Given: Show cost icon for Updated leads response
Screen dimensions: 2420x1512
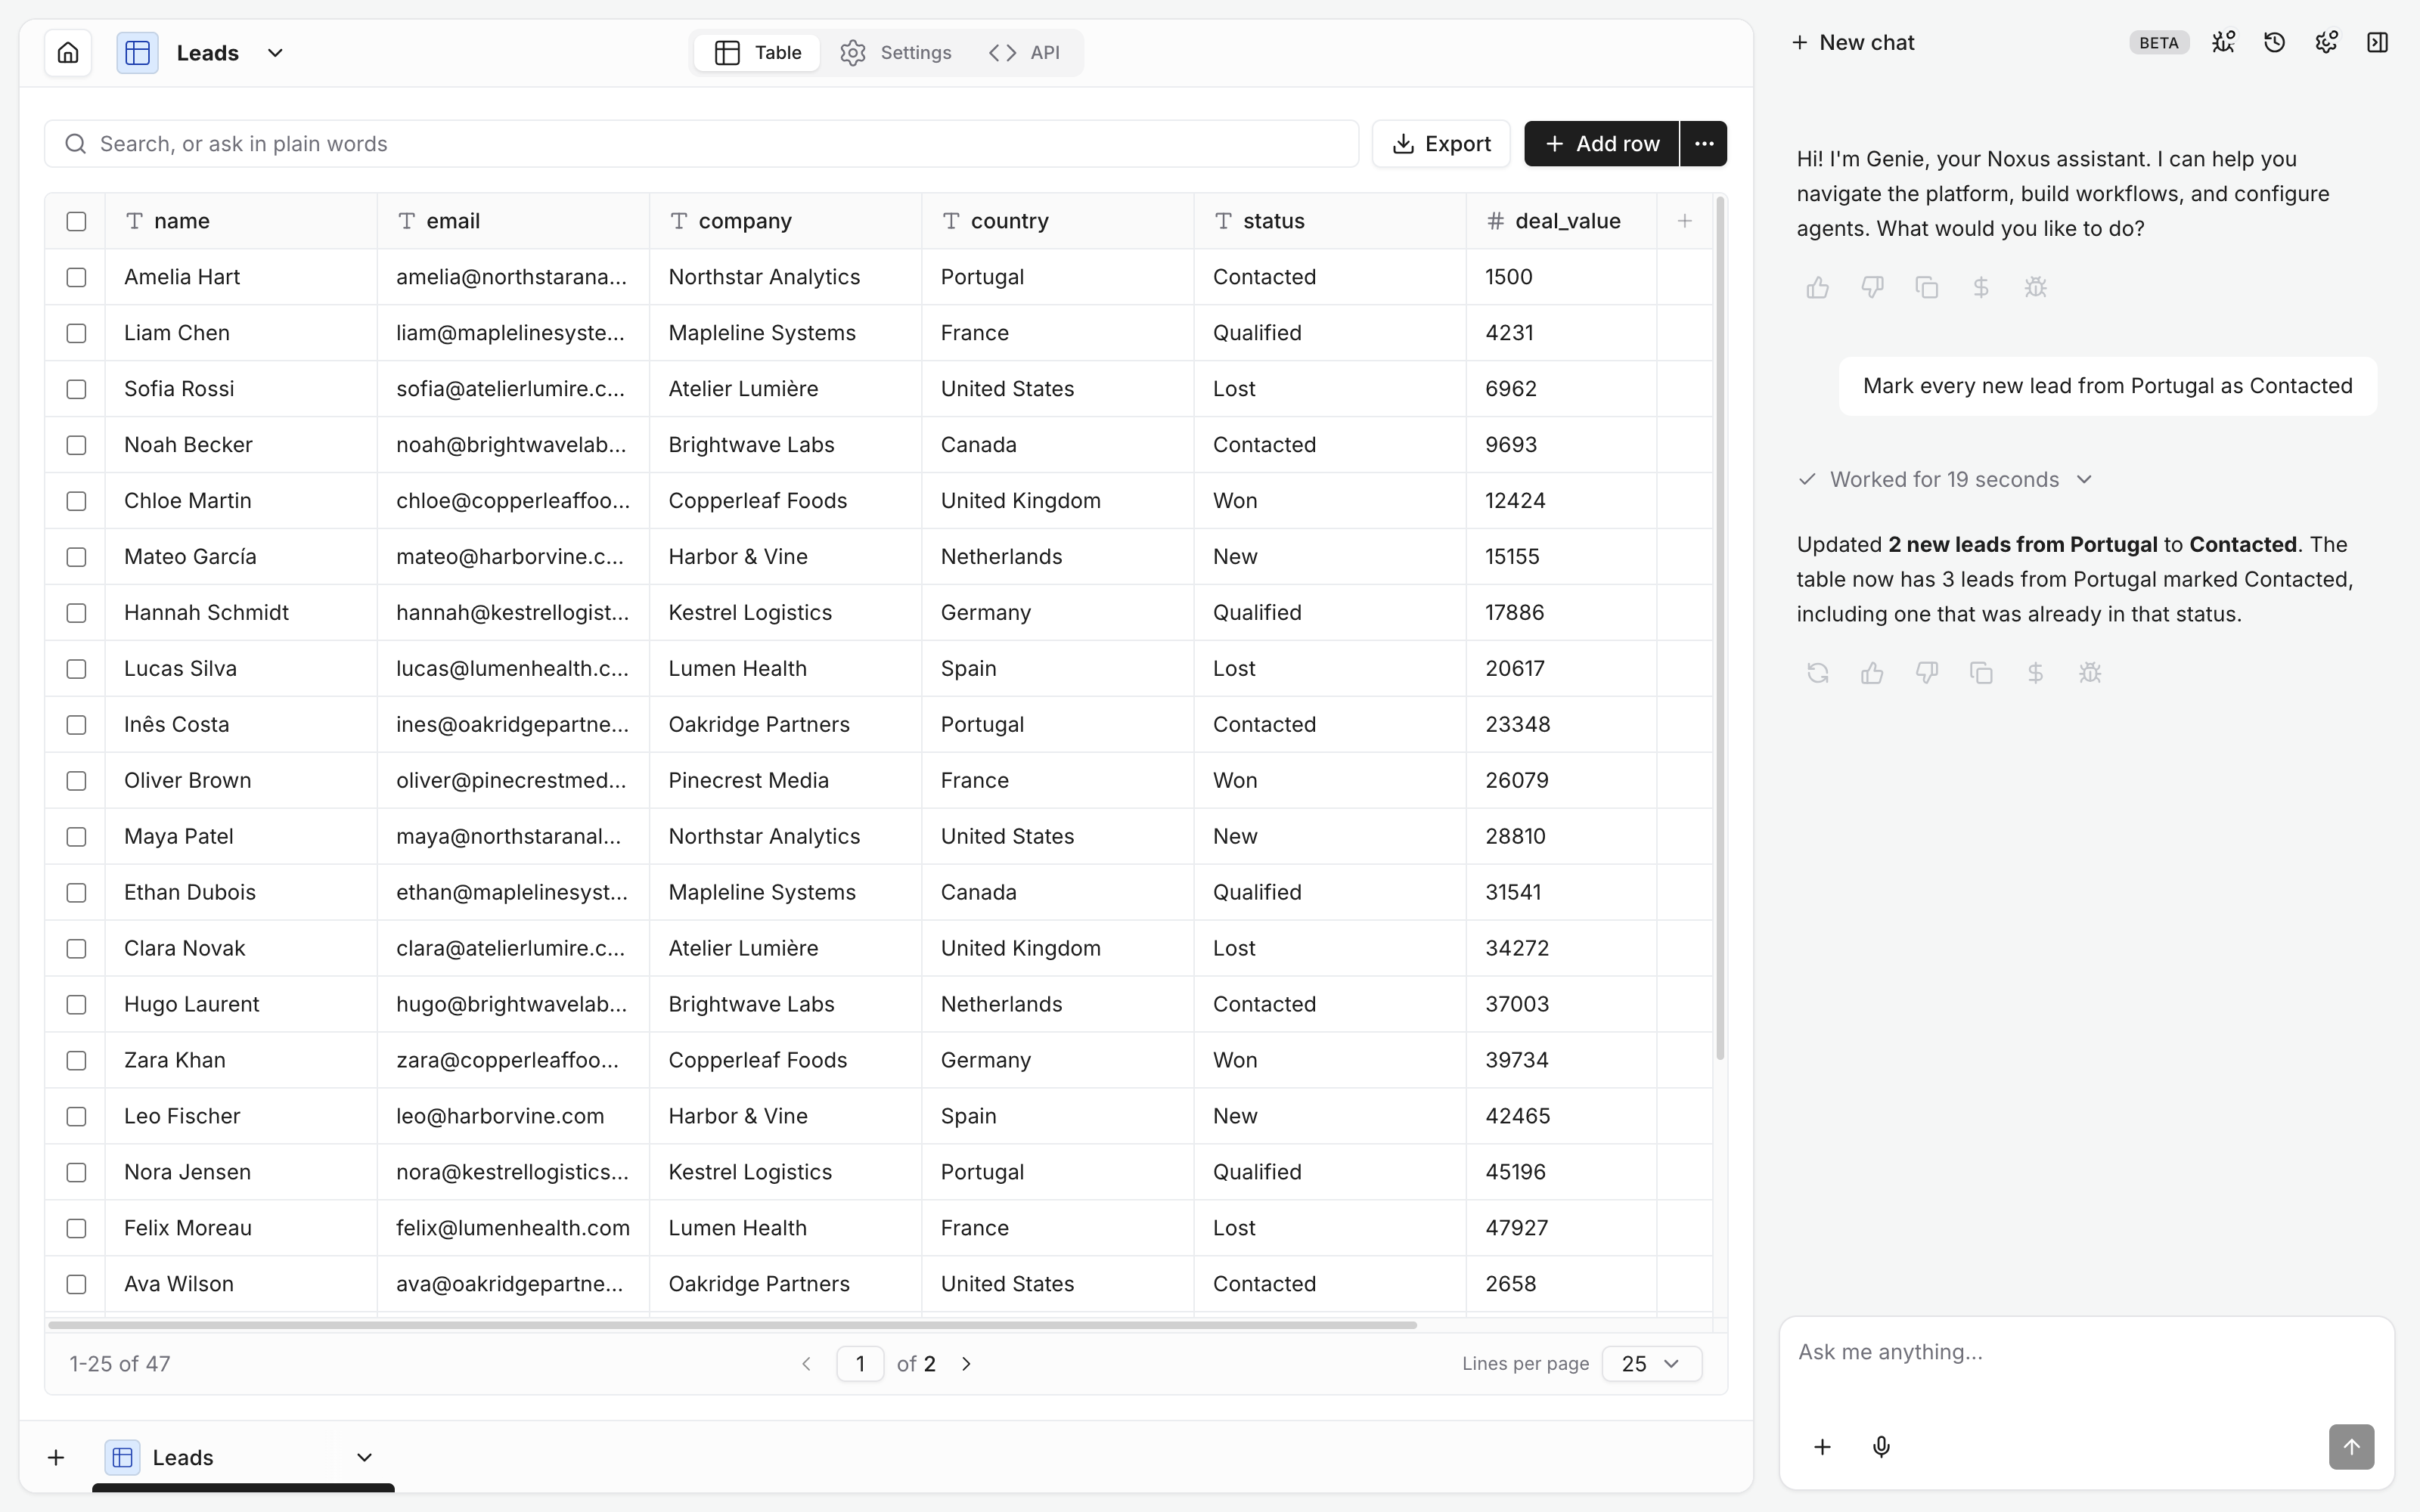Looking at the screenshot, I should (2035, 673).
